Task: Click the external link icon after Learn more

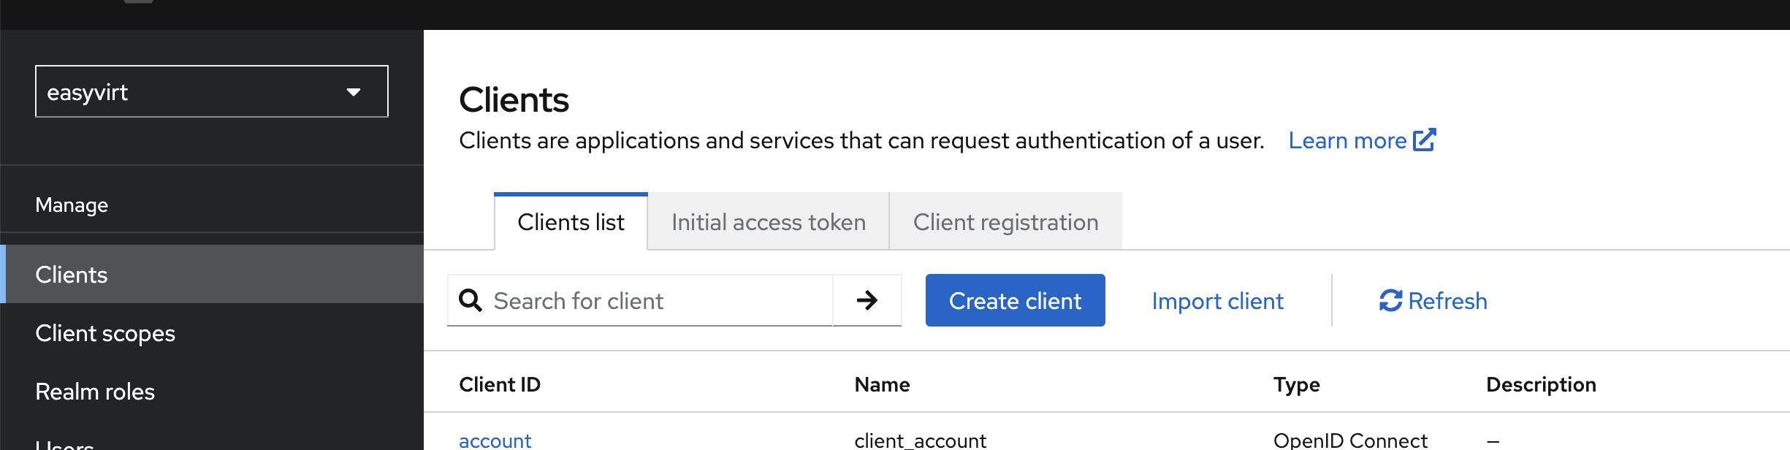Action: point(1423,140)
